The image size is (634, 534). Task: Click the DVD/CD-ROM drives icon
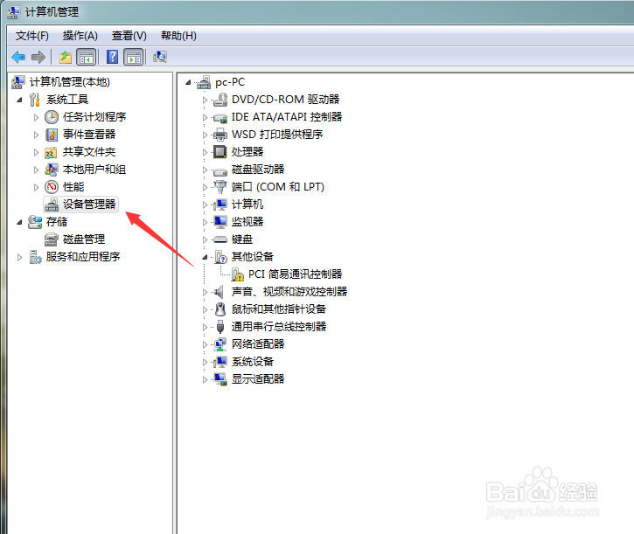tap(220, 100)
